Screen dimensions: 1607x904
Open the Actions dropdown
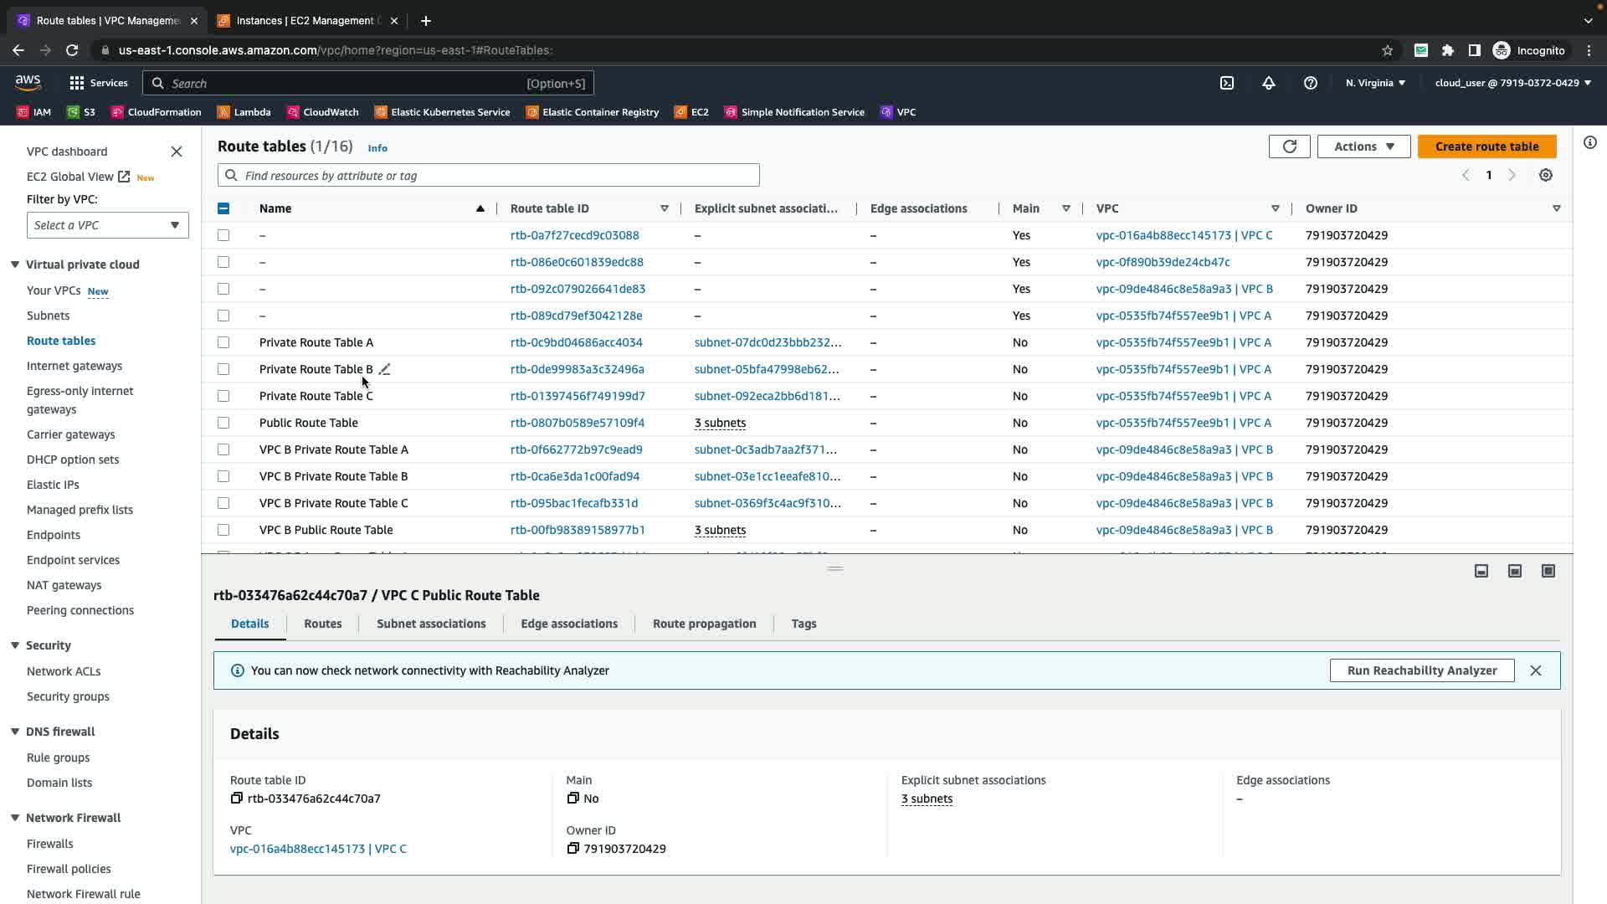(x=1363, y=146)
